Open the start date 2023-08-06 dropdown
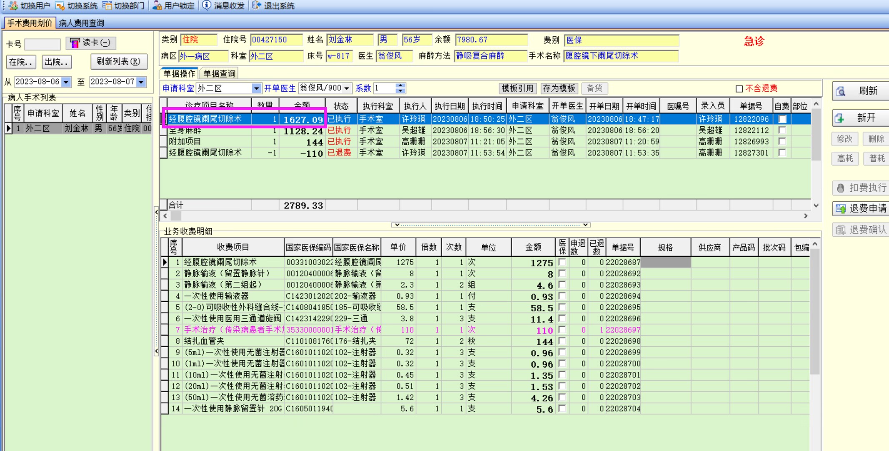 tap(66, 82)
